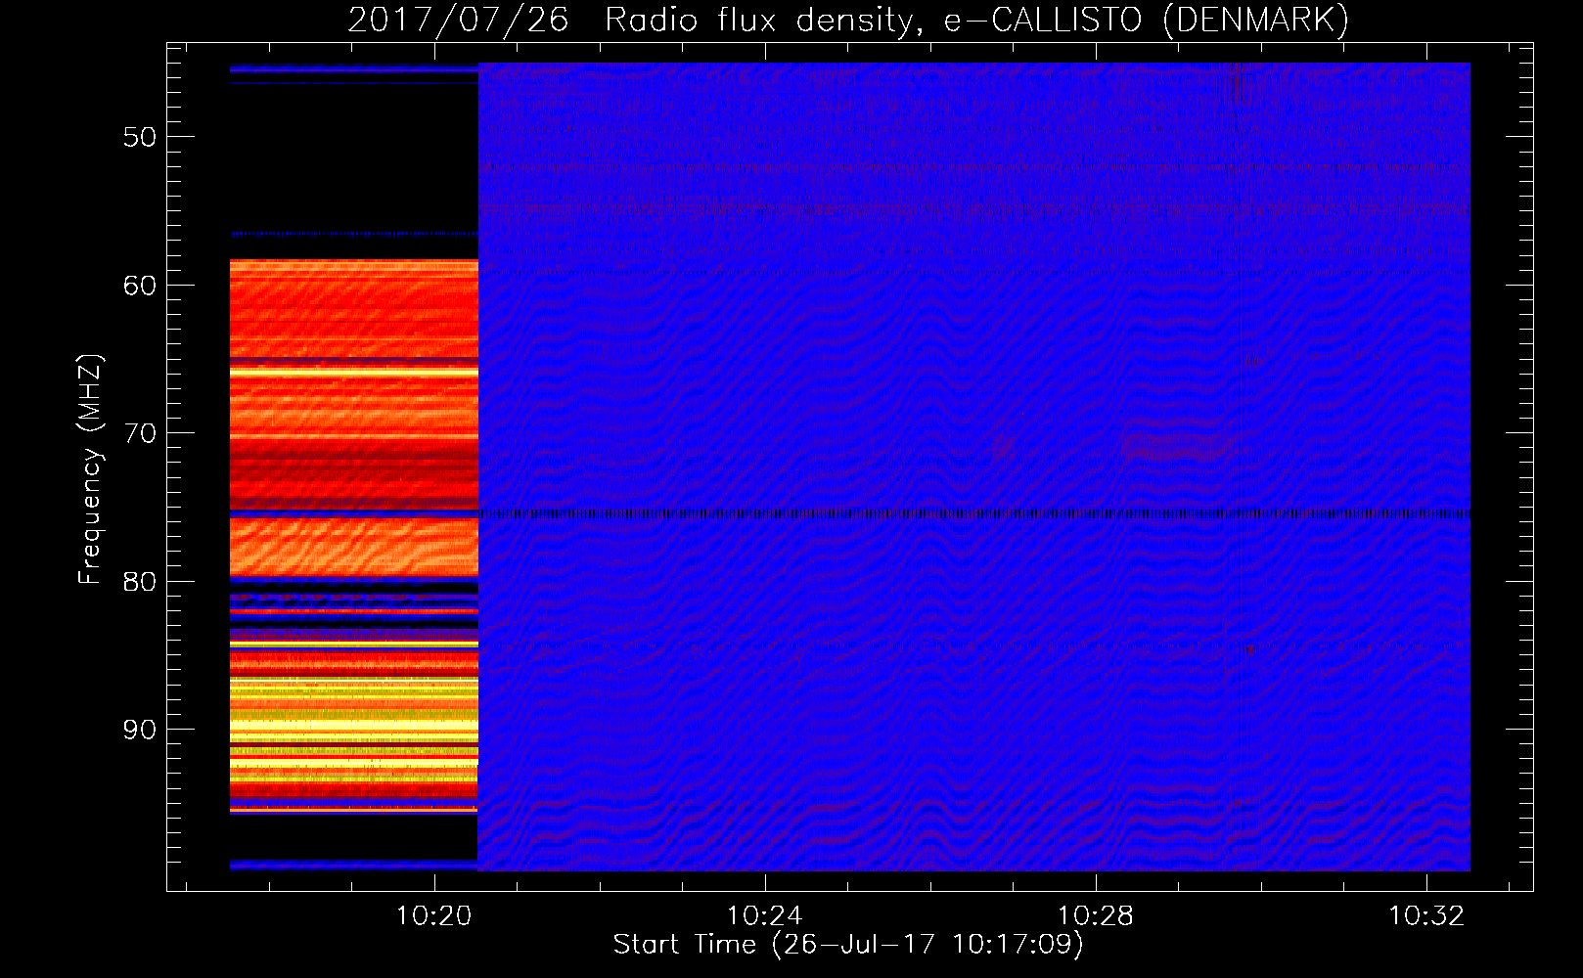This screenshot has height=978, width=1583.
Task: Click the 70 frequency tick label
Action: pos(140,433)
